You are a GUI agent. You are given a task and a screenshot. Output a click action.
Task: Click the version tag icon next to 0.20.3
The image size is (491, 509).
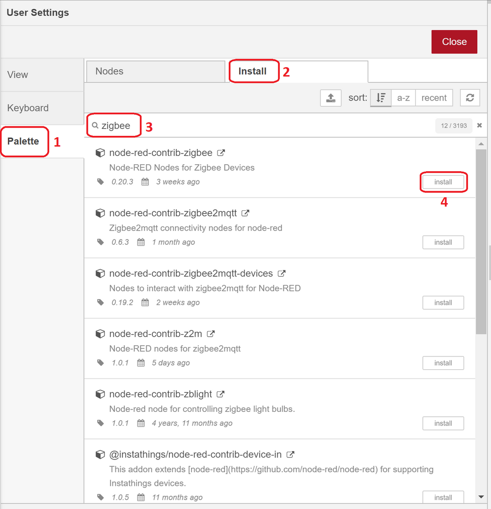(100, 181)
